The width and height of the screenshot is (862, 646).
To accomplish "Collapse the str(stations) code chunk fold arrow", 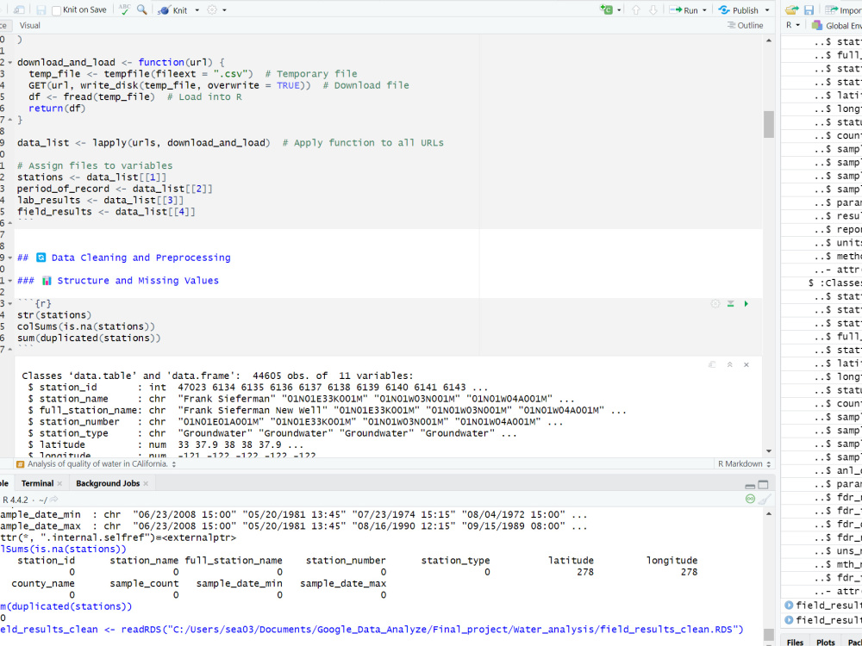I will 9,304.
